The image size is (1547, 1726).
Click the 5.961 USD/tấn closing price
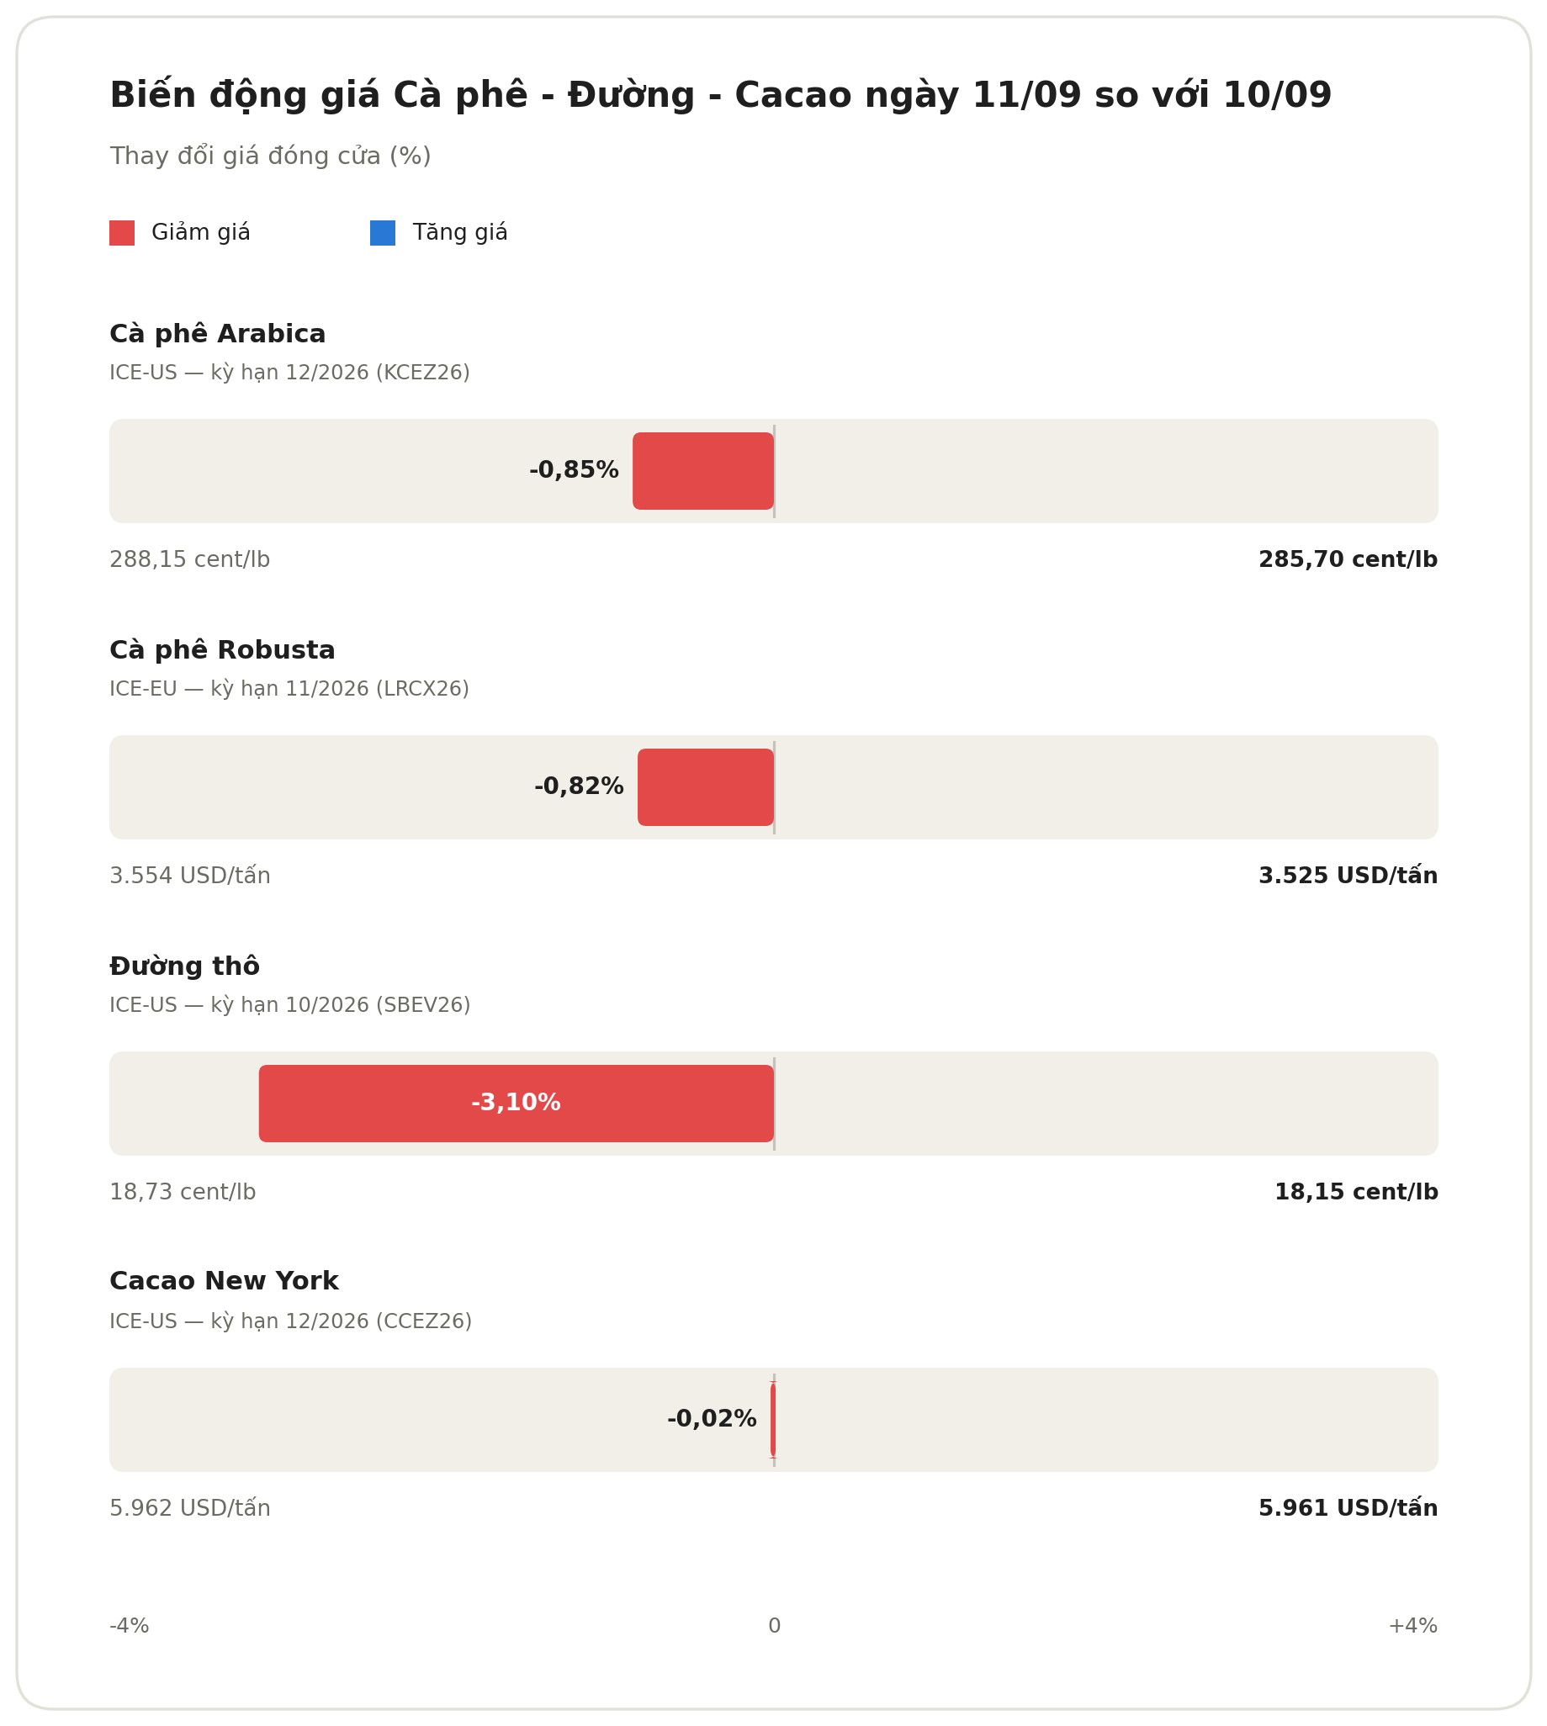click(x=1348, y=1507)
